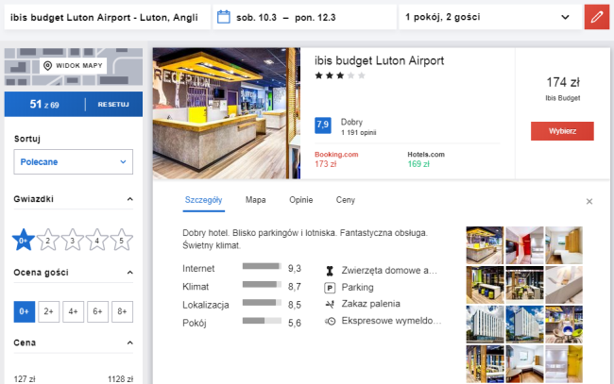The width and height of the screenshot is (614, 384).
Task: Click the Pokój rating bar
Action: [x=262, y=321]
